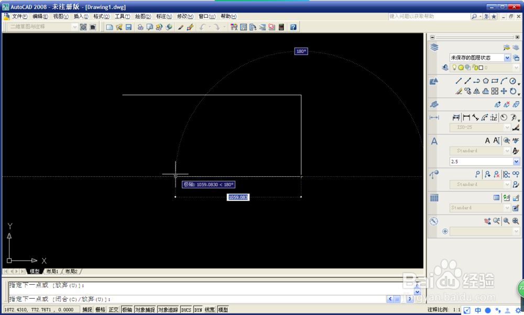The height and width of the screenshot is (315, 524).
Task: Click the dynamic input value 1059.083
Action: pos(238,197)
